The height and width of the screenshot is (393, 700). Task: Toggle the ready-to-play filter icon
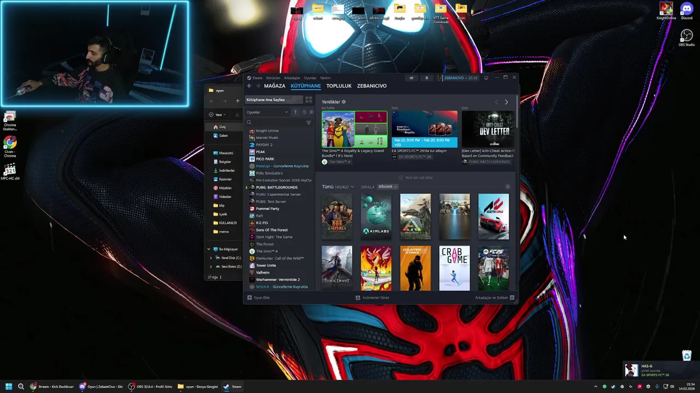tap(311, 112)
